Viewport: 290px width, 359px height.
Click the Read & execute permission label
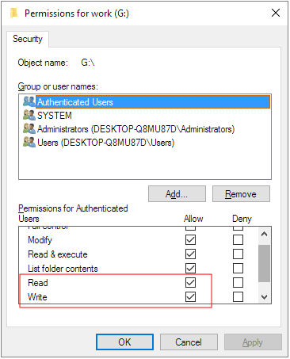(58, 254)
